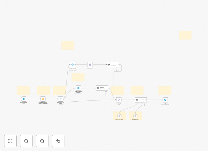The height and width of the screenshot is (151, 208).
Task: Select the Telegram Trigger node at workflow start
Action: point(24,99)
